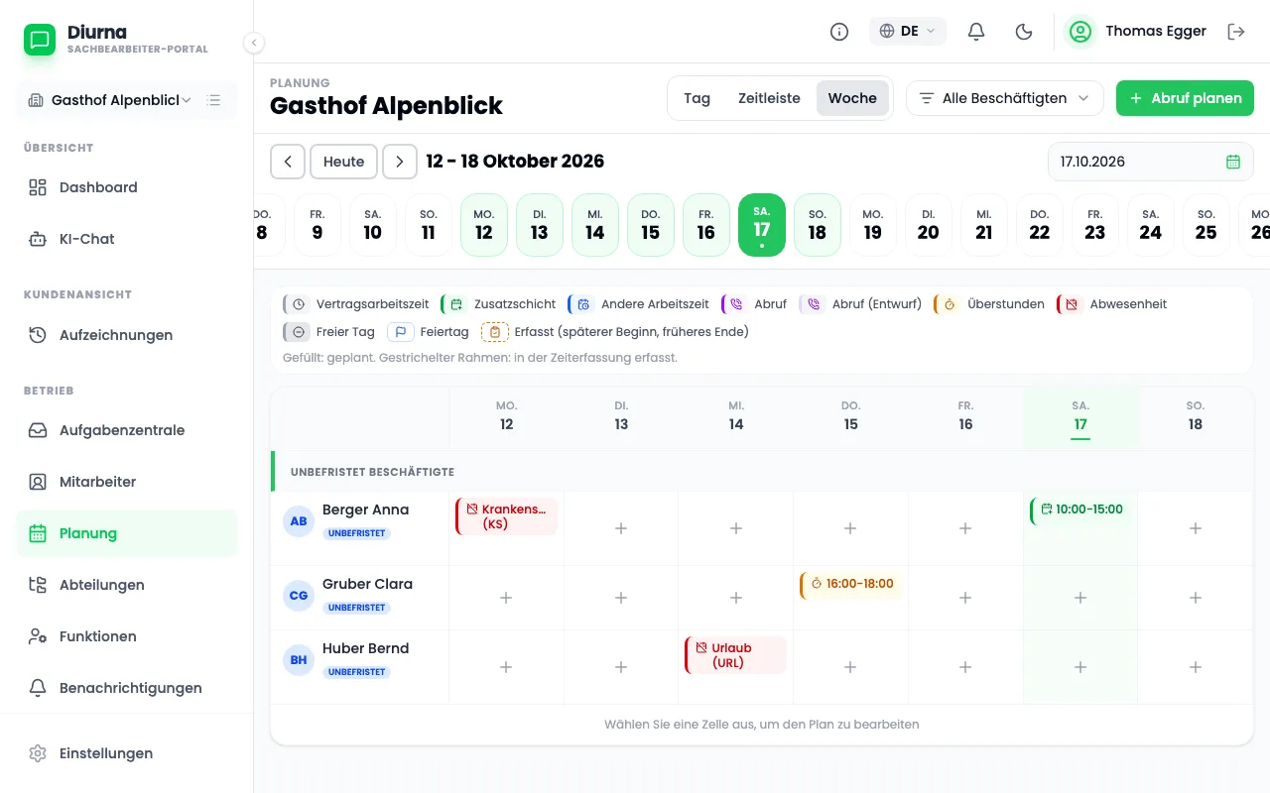Open Abteilungen in the sidebar
The height and width of the screenshot is (793, 1270).
(127, 585)
